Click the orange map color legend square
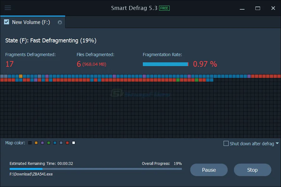281x187 pixels. (36, 143)
